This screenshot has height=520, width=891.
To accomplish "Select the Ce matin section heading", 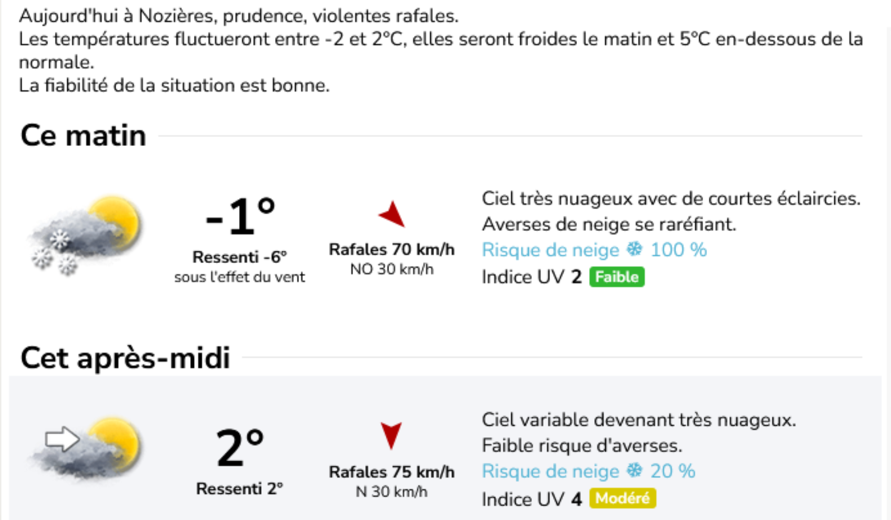I will [83, 135].
